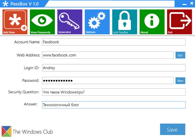Click the Answer text field
Image resolution: width=195 pixels, height=138 pixels.
[x=113, y=105]
